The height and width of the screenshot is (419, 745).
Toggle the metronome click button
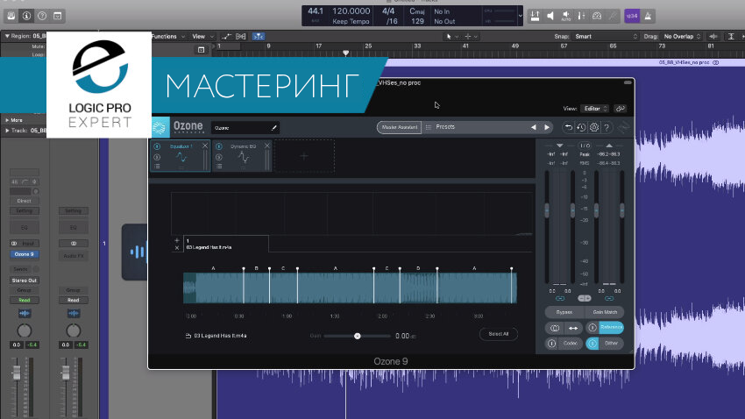click(648, 16)
